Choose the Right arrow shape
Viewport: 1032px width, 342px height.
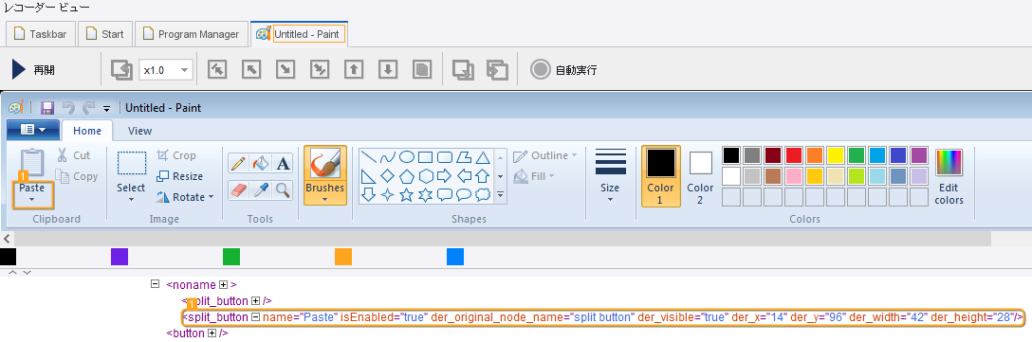tap(445, 176)
